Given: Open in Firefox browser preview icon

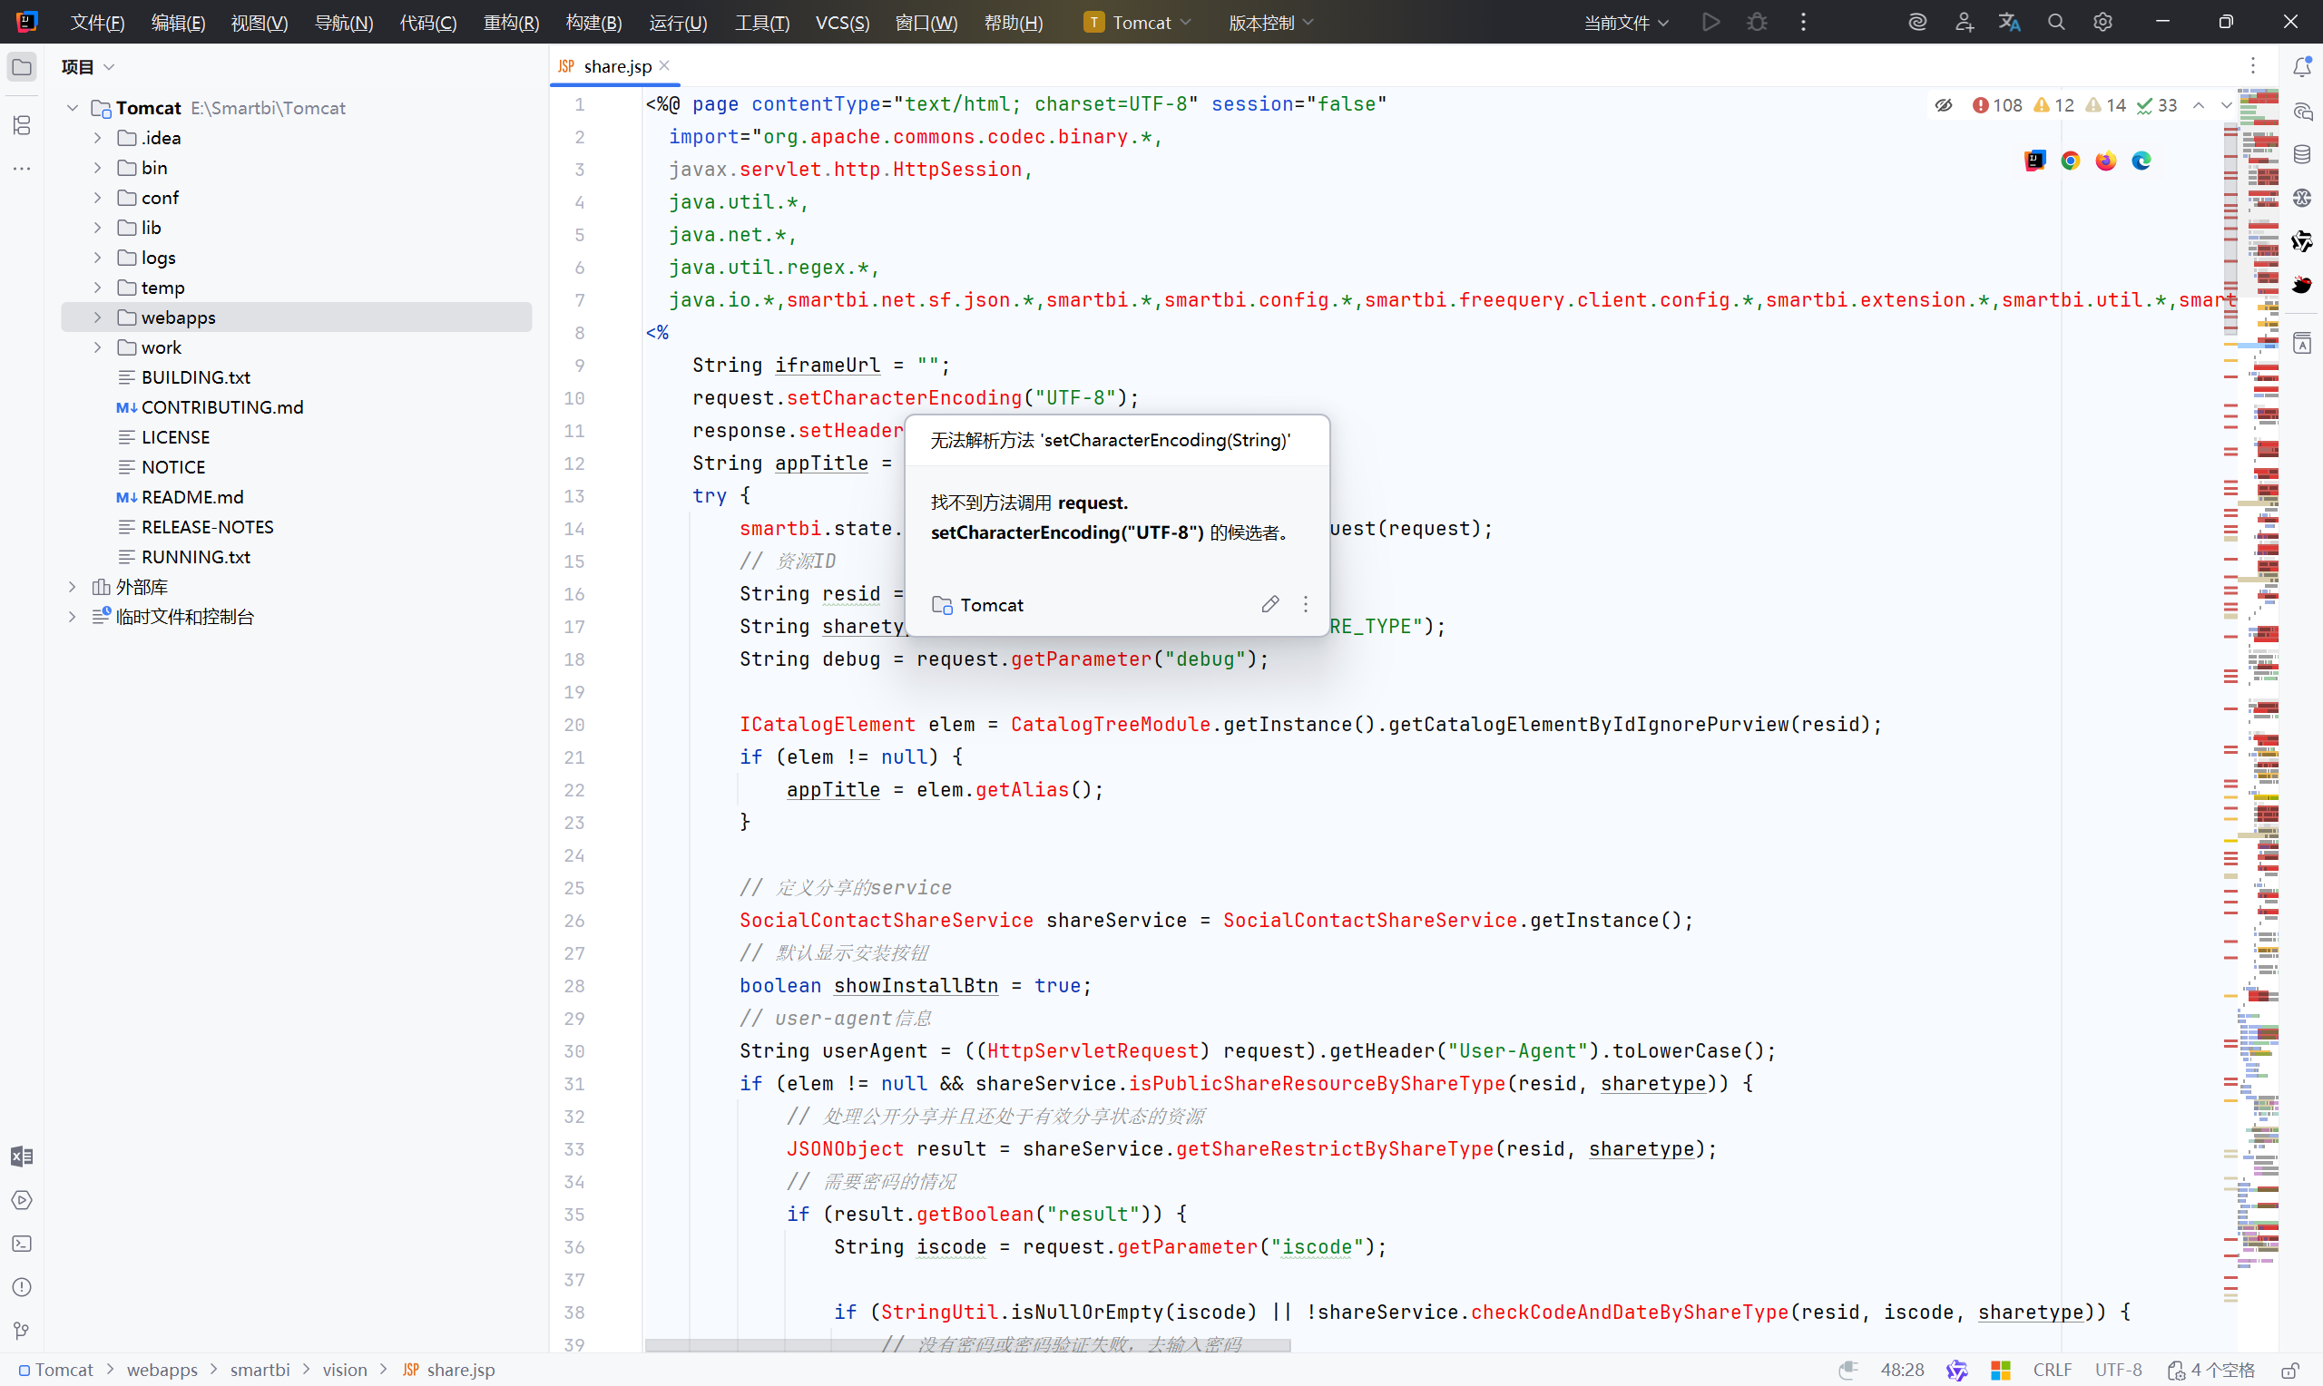Looking at the screenshot, I should click(2105, 161).
